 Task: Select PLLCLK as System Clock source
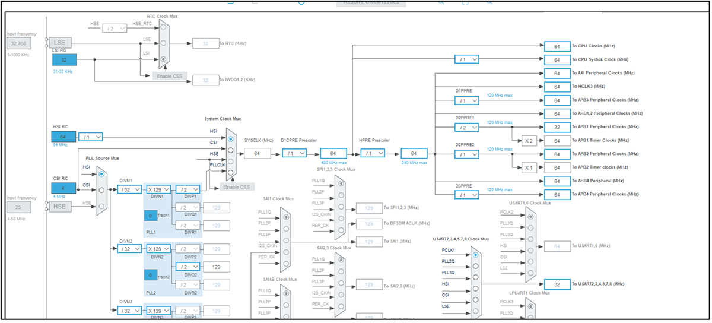[x=231, y=173]
